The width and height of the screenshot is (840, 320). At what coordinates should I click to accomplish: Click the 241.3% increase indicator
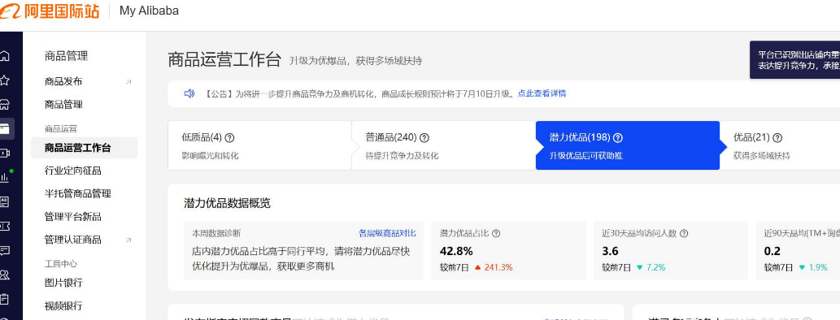494,267
